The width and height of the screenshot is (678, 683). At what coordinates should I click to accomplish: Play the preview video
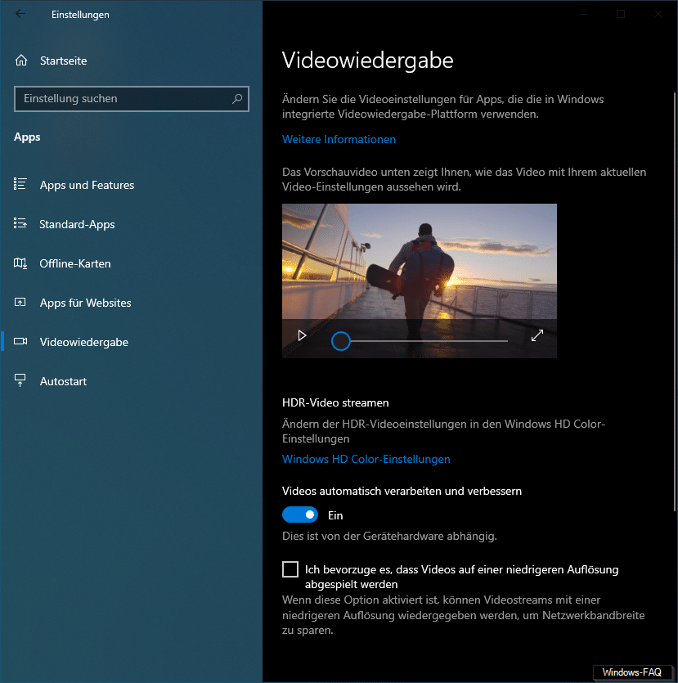pos(302,335)
